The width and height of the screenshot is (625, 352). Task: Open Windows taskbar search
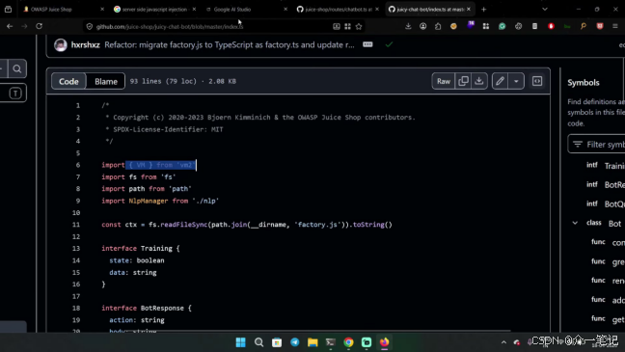(258, 342)
